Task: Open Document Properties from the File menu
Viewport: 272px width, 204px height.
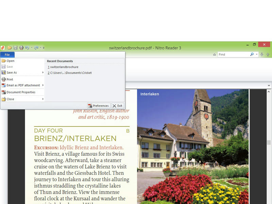Action: click(22, 92)
